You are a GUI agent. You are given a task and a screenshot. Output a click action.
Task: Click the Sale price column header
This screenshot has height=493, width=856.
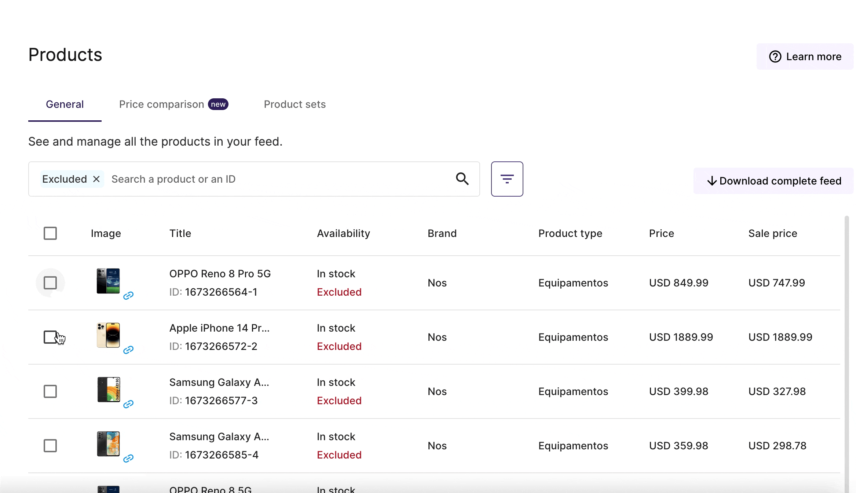click(773, 233)
